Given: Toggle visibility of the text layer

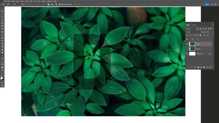Looking at the screenshot, I should [187, 40].
